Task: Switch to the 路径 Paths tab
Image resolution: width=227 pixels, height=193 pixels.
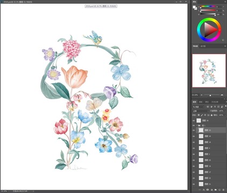Action: click(x=207, y=102)
